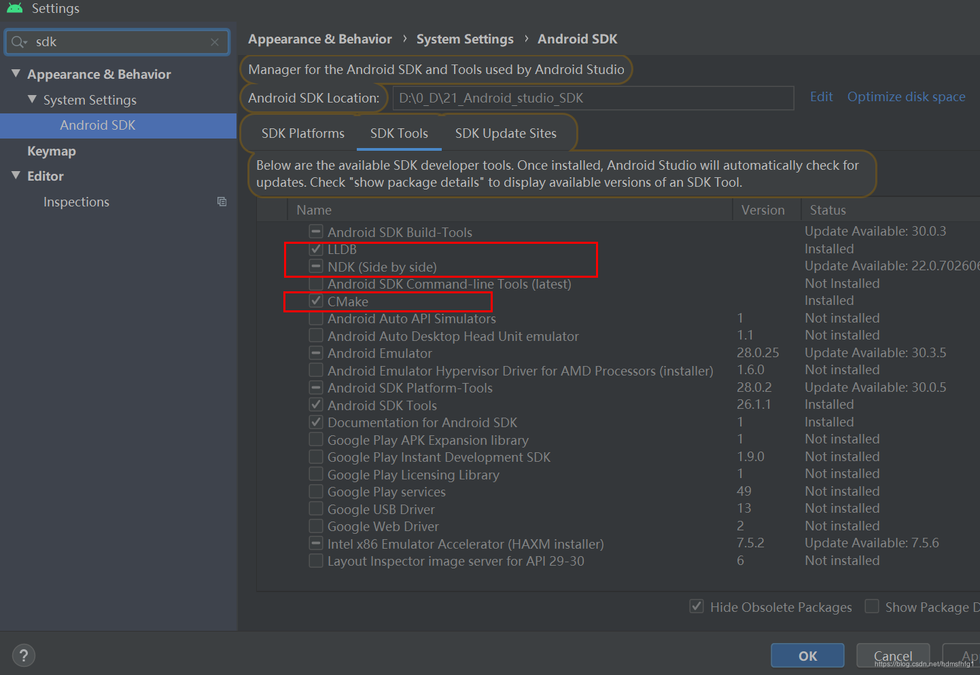Open the help question mark button

tap(24, 655)
